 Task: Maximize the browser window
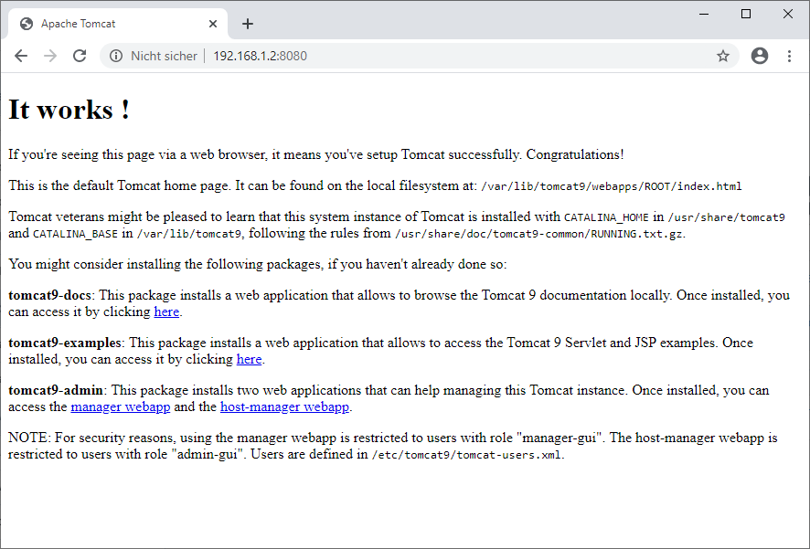point(746,14)
